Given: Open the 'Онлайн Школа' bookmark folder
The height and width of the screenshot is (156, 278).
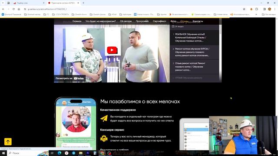Looking at the screenshot, I should point(97,14).
